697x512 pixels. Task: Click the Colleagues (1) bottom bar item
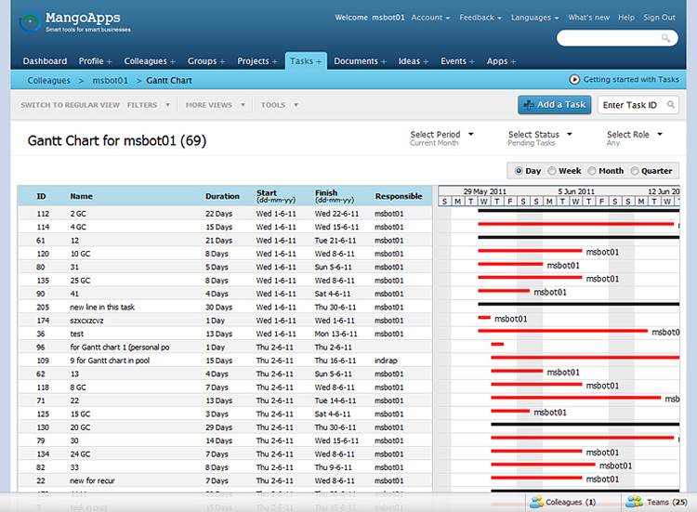pos(563,502)
